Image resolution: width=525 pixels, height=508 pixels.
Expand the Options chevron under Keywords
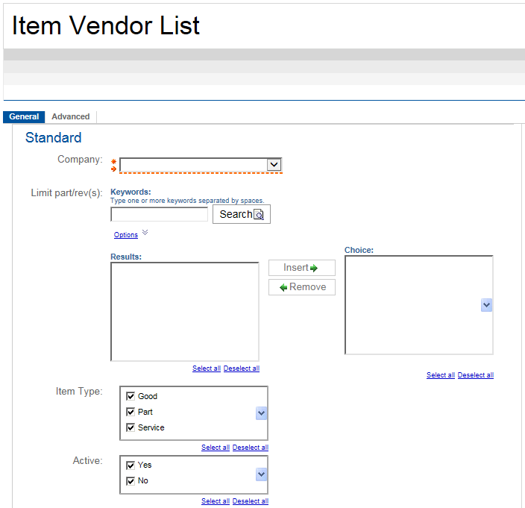coord(145,233)
